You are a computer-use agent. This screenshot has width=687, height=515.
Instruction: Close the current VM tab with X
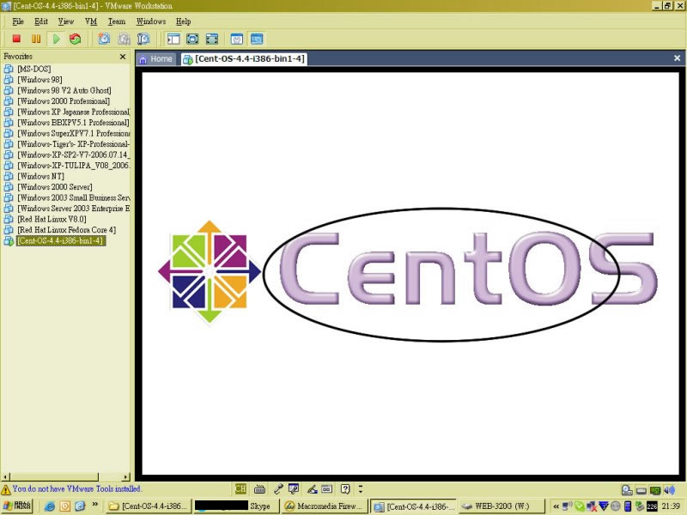pos(677,58)
